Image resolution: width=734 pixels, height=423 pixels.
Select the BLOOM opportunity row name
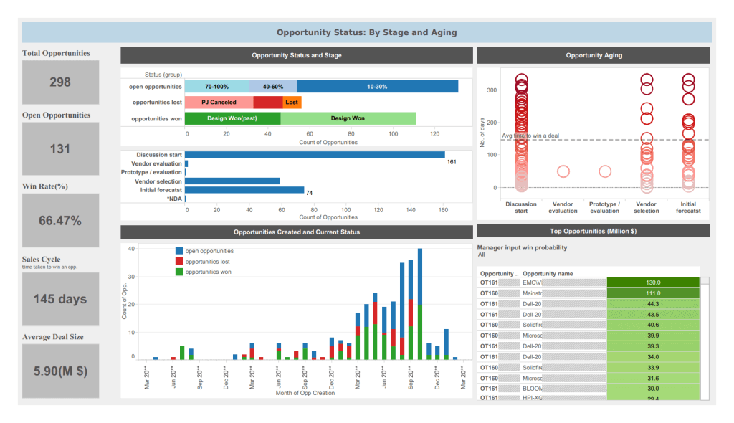[x=533, y=389]
